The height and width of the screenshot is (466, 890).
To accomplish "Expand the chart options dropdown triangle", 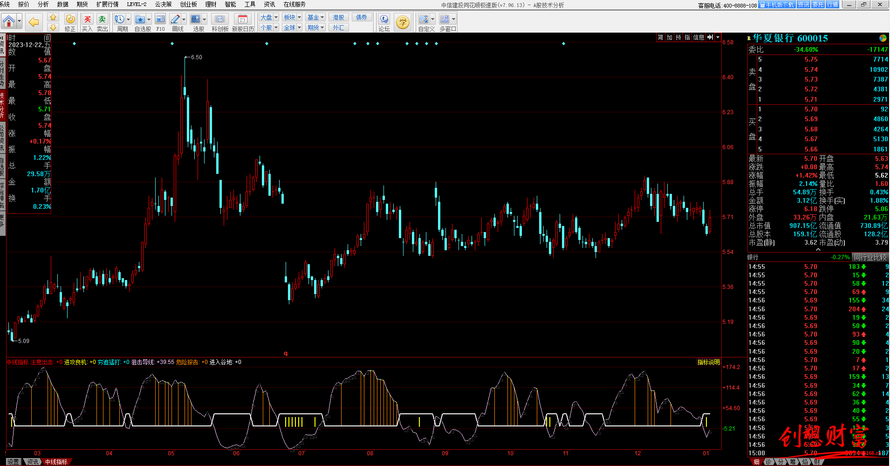I will click(718, 37).
